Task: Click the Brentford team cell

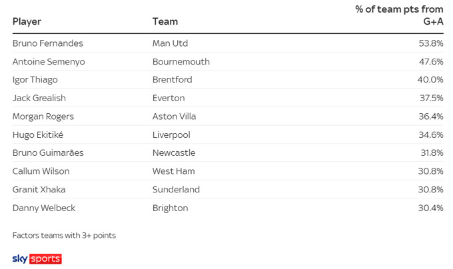Action: coord(173,80)
